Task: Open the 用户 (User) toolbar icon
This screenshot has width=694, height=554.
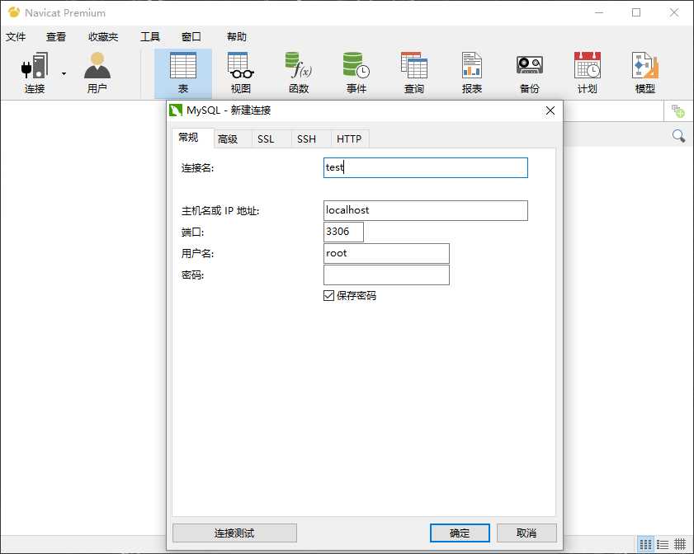Action: coord(97,73)
